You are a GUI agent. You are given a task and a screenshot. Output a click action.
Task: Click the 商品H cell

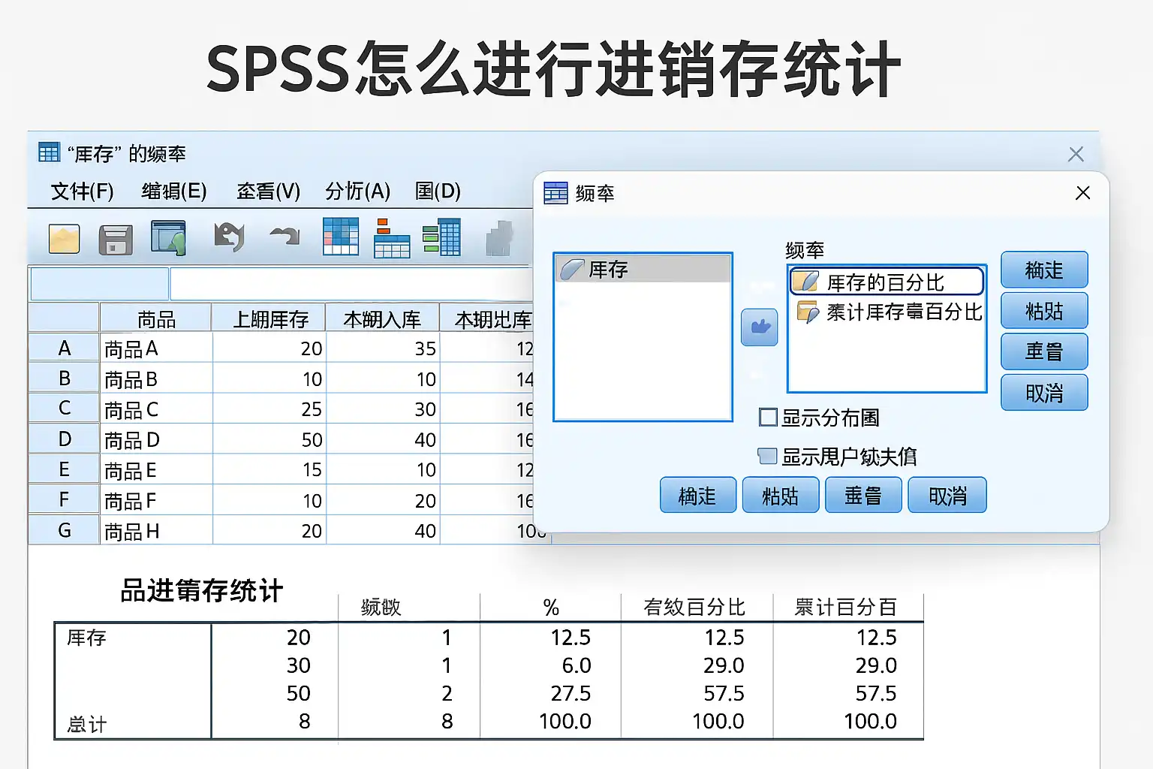[x=156, y=530]
